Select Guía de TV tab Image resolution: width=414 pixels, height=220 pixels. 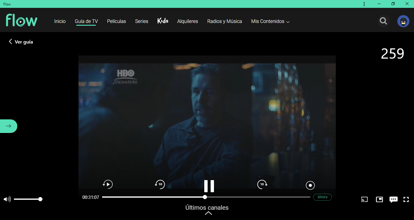86,21
